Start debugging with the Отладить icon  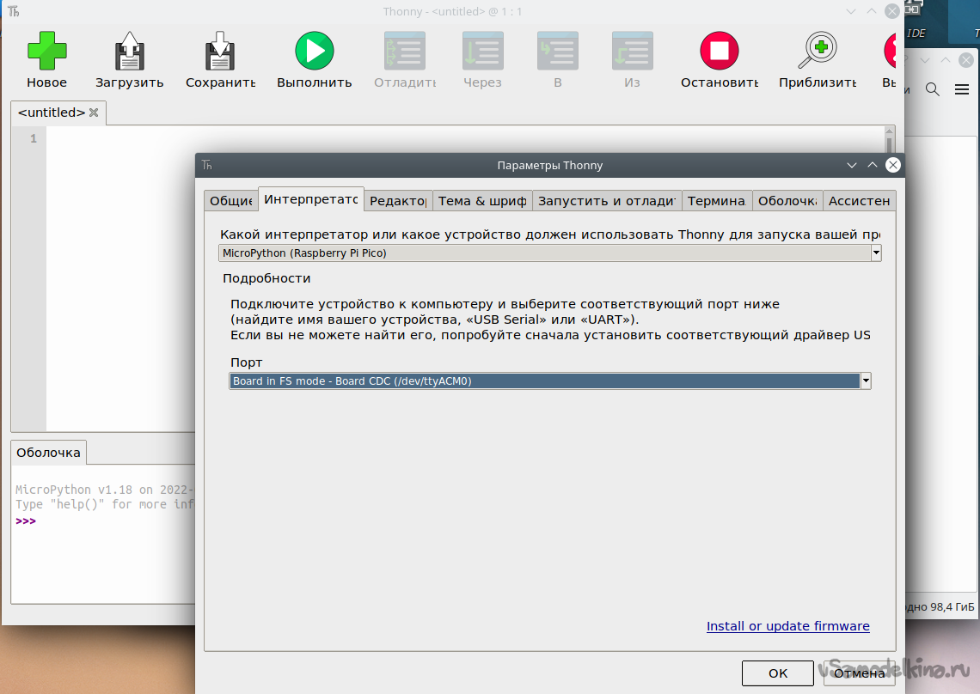coord(404,51)
